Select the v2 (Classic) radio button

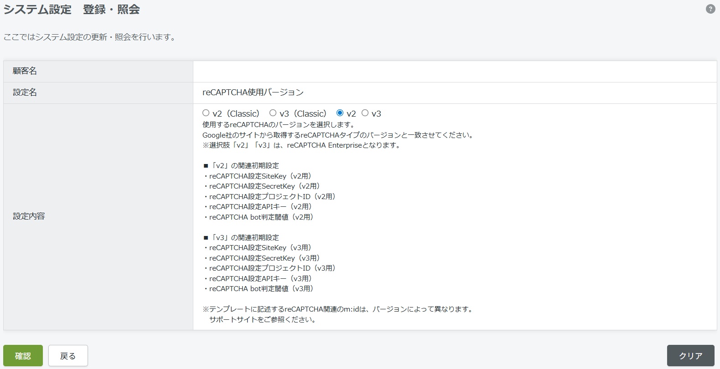206,113
